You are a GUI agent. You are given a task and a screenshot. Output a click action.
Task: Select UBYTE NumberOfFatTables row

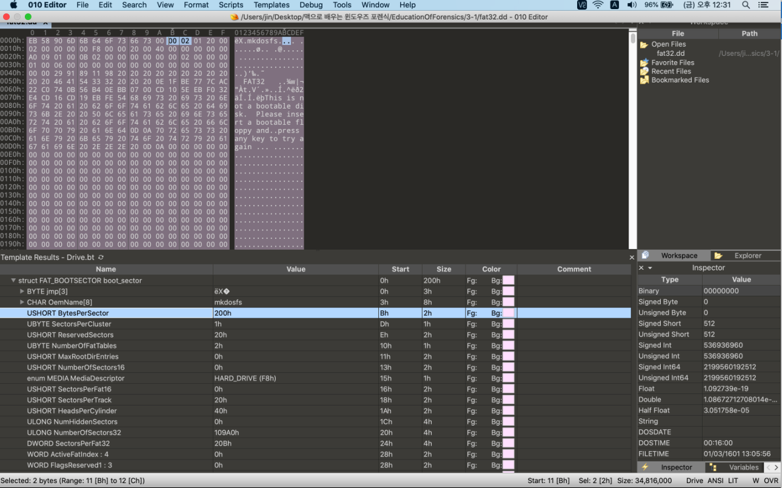click(315, 346)
